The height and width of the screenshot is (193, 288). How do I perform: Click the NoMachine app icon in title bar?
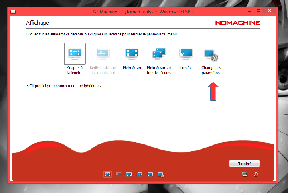point(13,12)
